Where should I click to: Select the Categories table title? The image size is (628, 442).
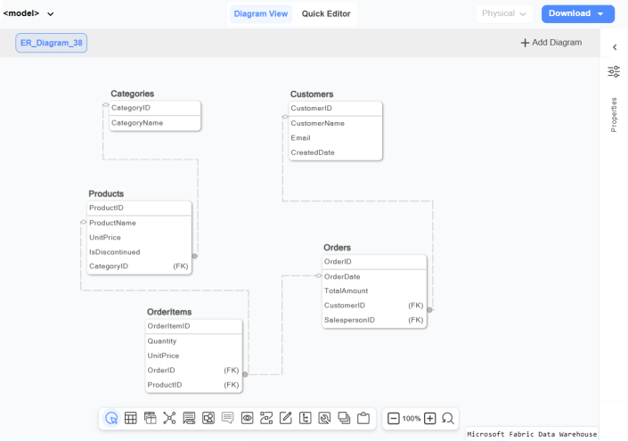click(132, 94)
